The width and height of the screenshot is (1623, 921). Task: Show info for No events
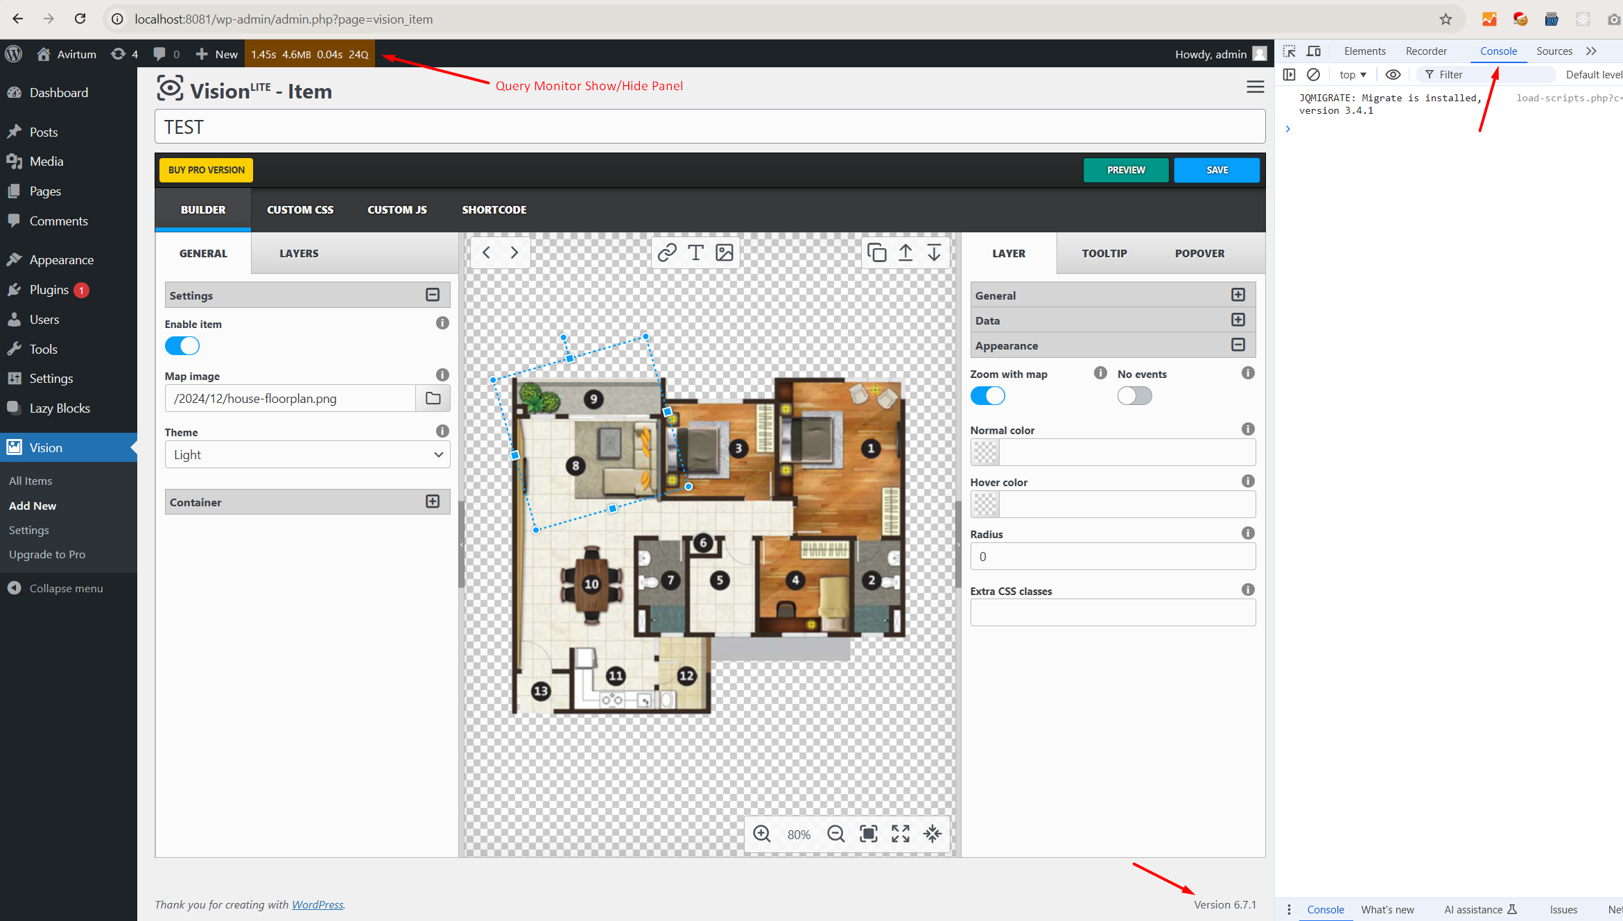click(x=1248, y=373)
